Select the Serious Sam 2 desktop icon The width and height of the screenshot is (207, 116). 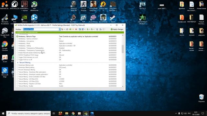(x=103, y=6)
